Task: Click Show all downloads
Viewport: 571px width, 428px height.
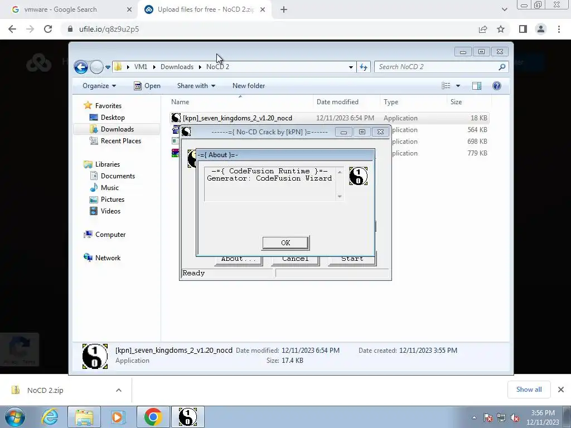Action: click(x=529, y=390)
